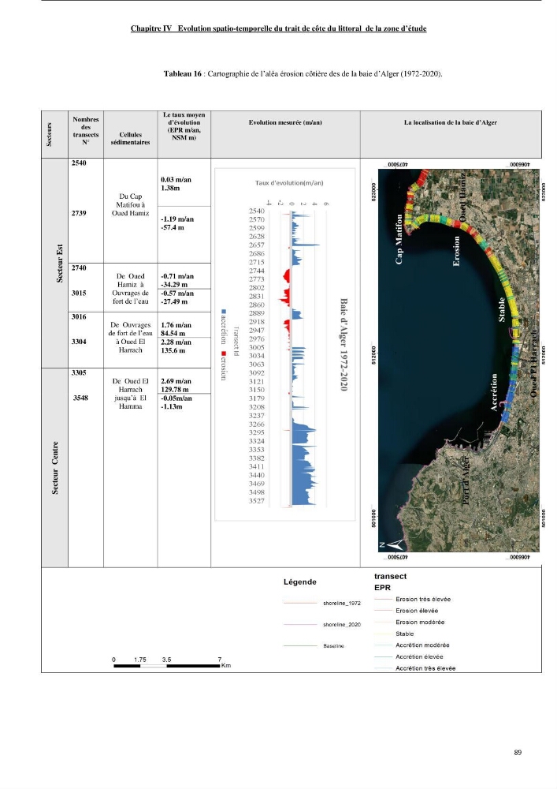
Task: Click the blue 'accrétion' chart legend entry
Action: coord(224,326)
